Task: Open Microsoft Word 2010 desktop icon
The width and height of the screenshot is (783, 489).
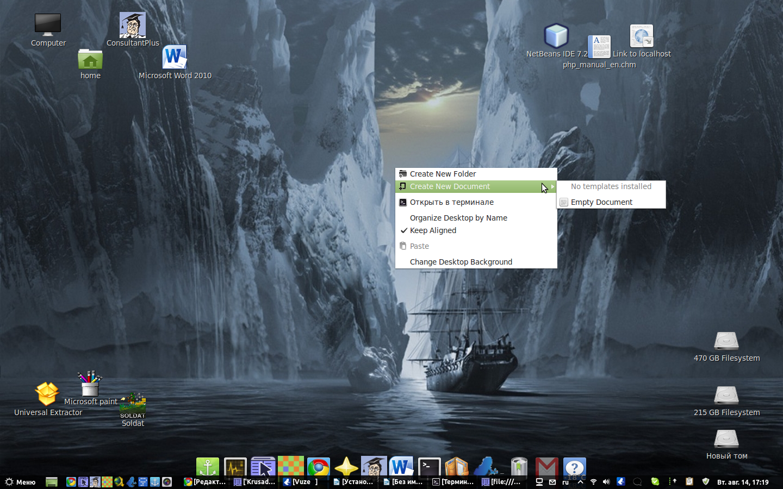Action: click(175, 58)
